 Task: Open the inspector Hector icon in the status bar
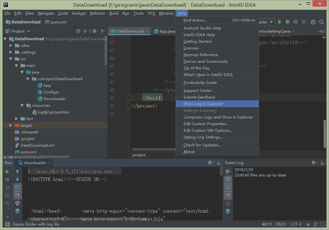(315, 224)
